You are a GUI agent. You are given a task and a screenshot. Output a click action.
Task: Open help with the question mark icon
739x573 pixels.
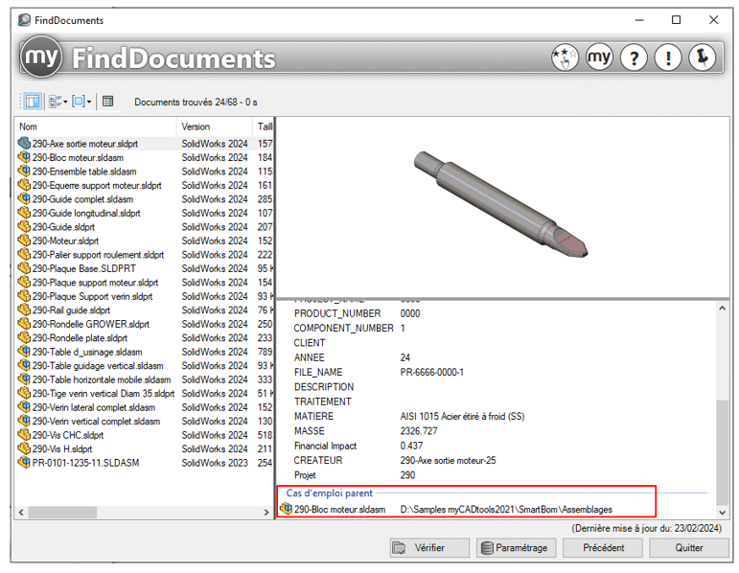[x=634, y=57]
